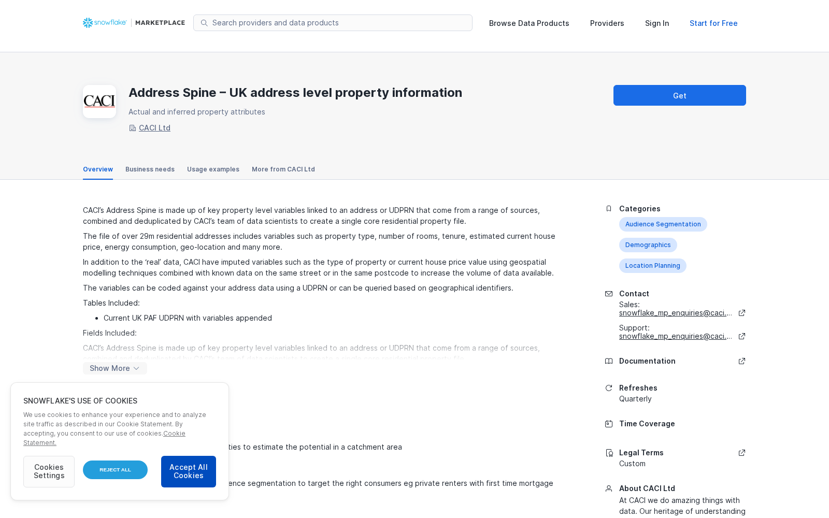Click the 'Fields Included:' label

[x=110, y=333]
